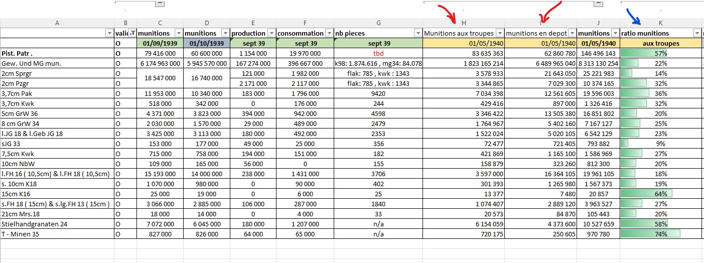
Task: Open the active filter icon in column B
Action: click(132, 33)
